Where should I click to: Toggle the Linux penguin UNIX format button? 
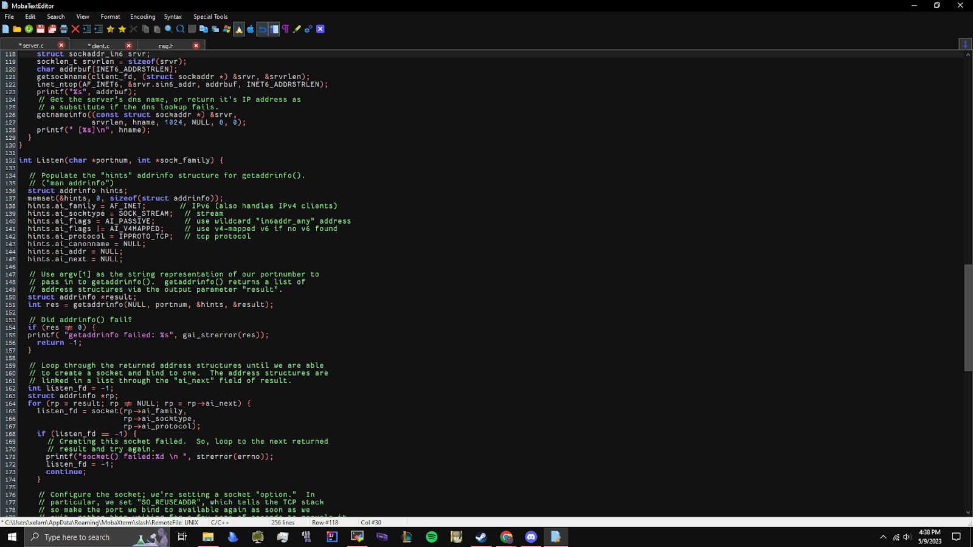(239, 29)
